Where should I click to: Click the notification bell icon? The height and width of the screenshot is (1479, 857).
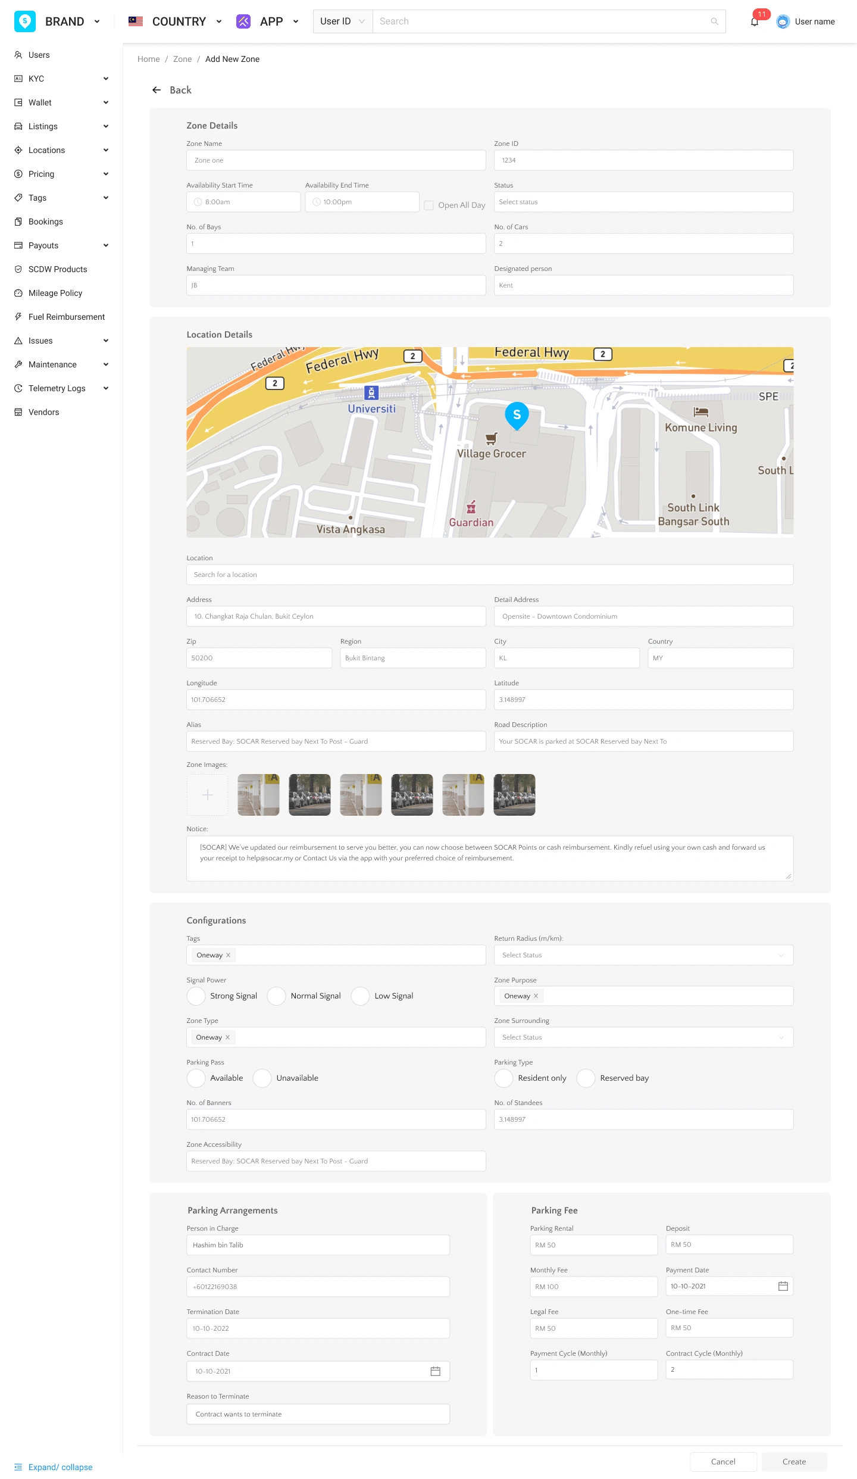[x=754, y=22]
